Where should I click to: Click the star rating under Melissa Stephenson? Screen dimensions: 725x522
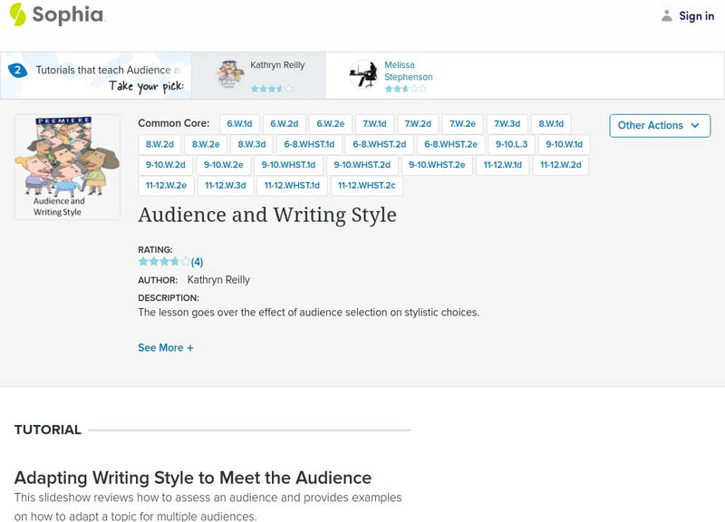pos(404,89)
